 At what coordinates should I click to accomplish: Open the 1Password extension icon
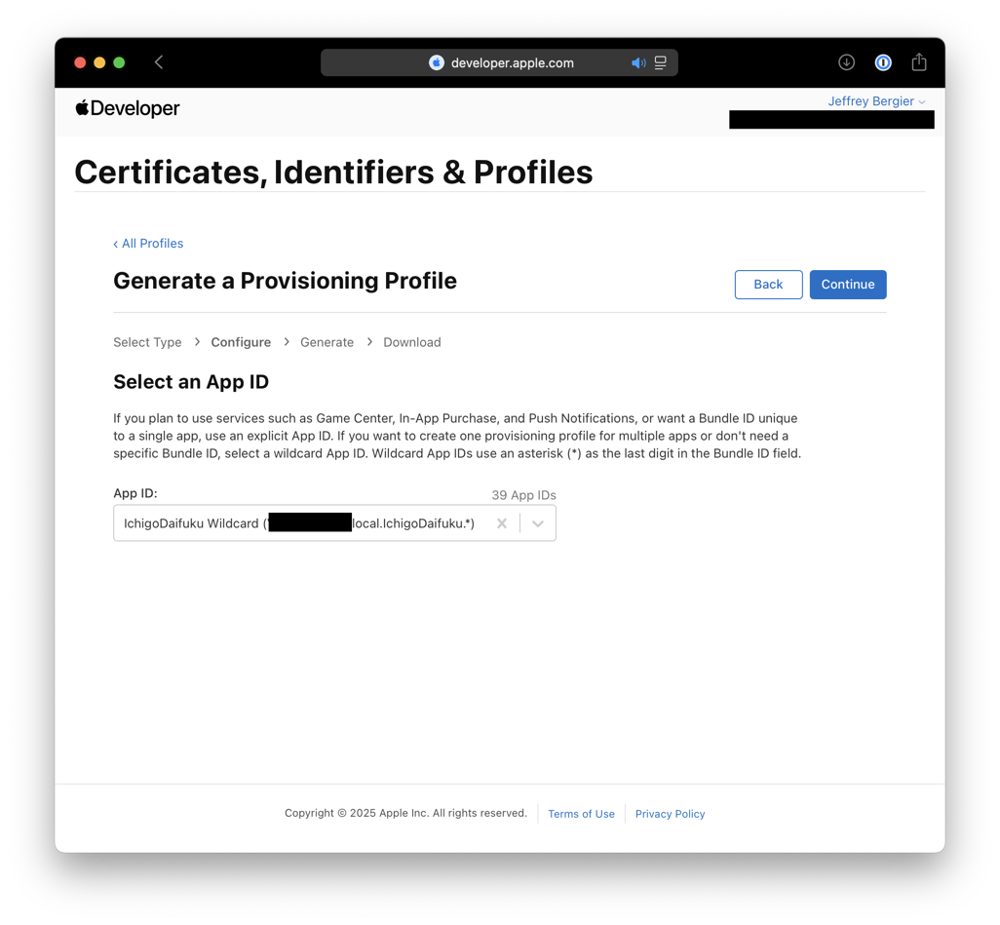[883, 62]
